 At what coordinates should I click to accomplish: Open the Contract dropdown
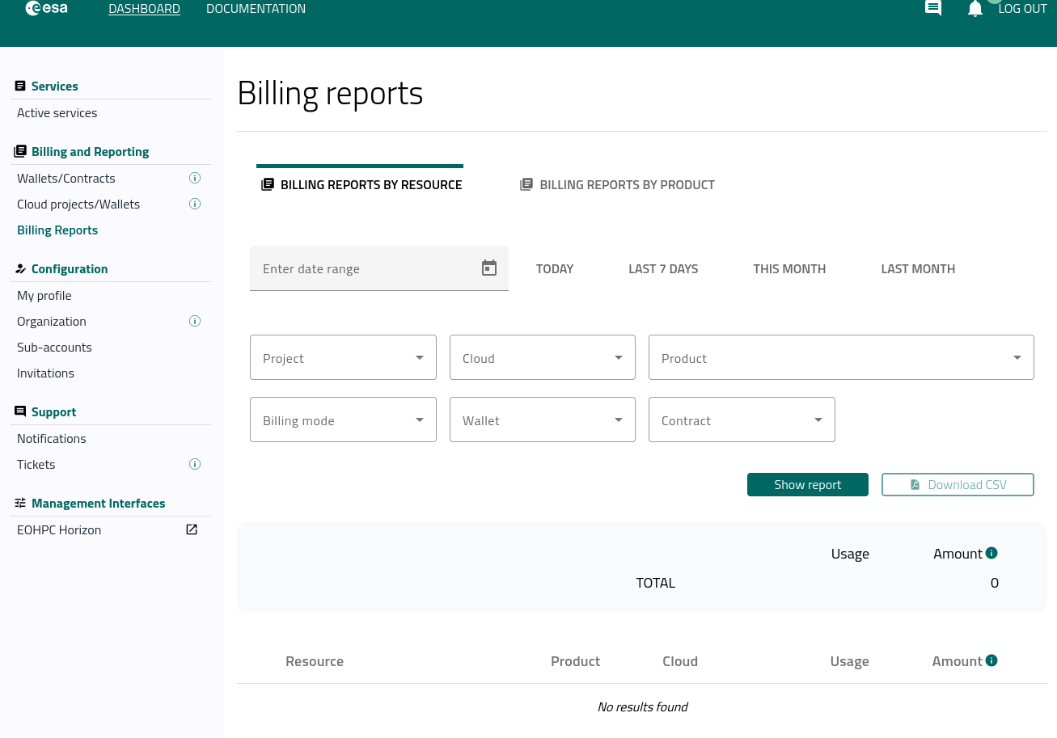(742, 420)
